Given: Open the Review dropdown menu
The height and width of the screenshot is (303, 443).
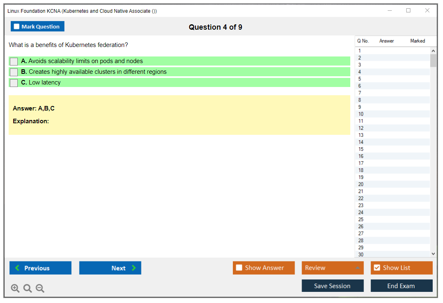Looking at the screenshot, I should tap(332, 268).
